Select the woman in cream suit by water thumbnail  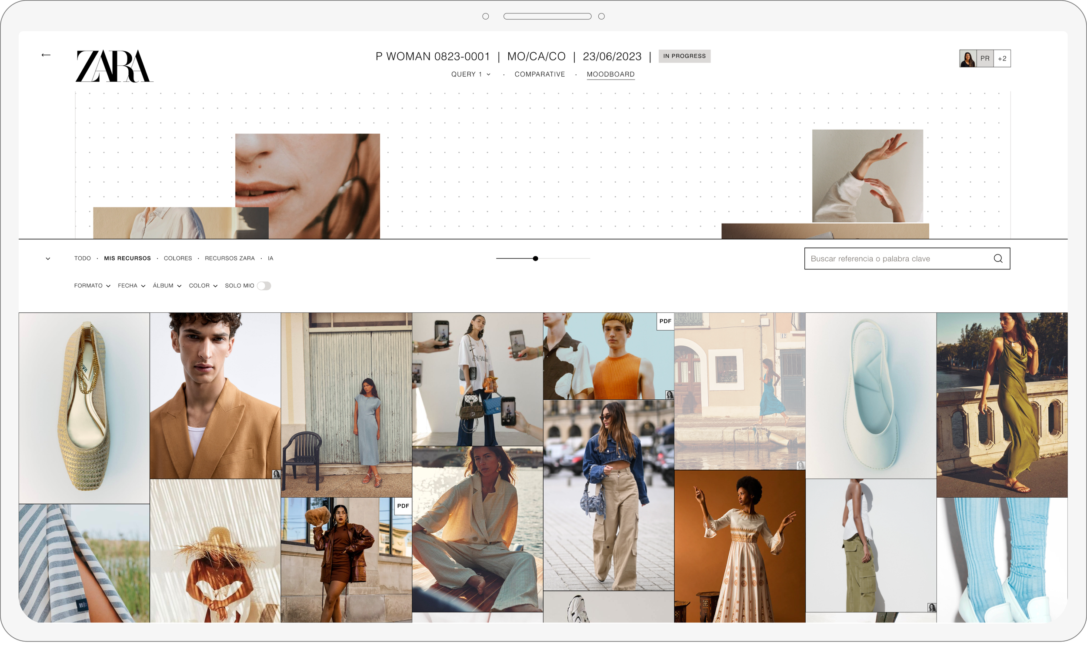[x=477, y=529]
